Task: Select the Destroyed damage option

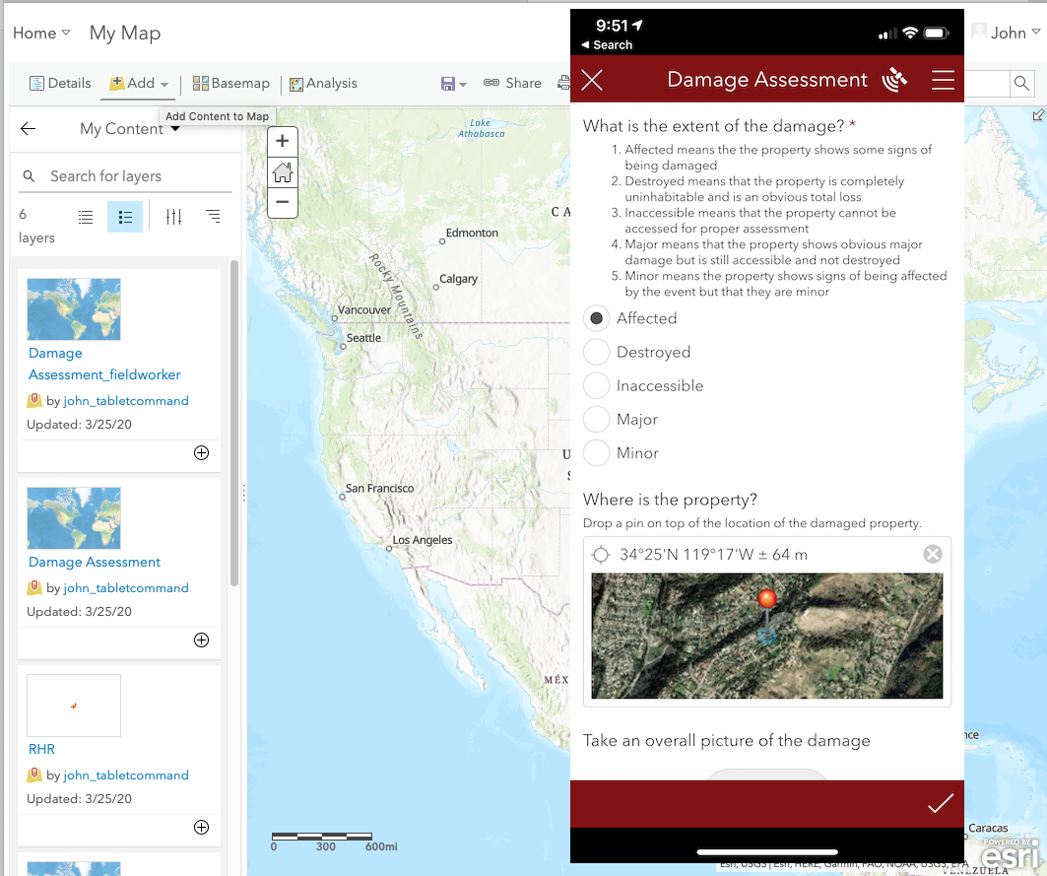Action: click(x=597, y=353)
